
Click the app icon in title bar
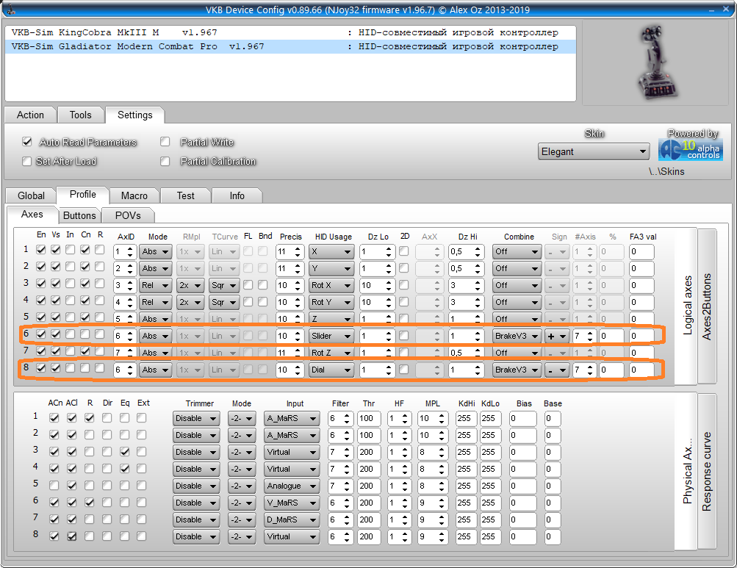tap(10, 10)
